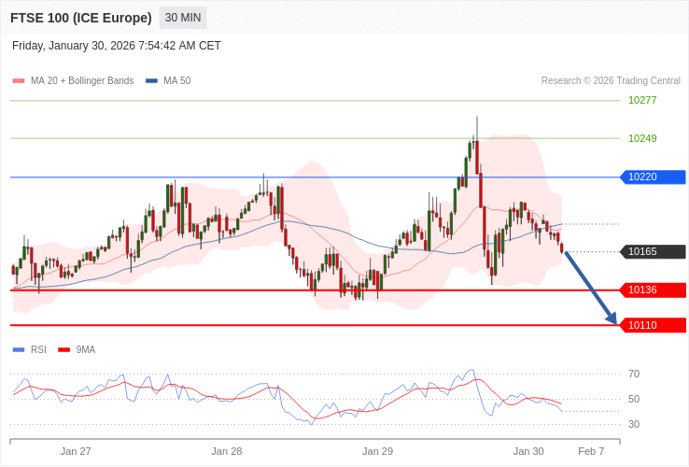Click the RSI blue legend swatch
The height and width of the screenshot is (467, 689).
[19, 350]
